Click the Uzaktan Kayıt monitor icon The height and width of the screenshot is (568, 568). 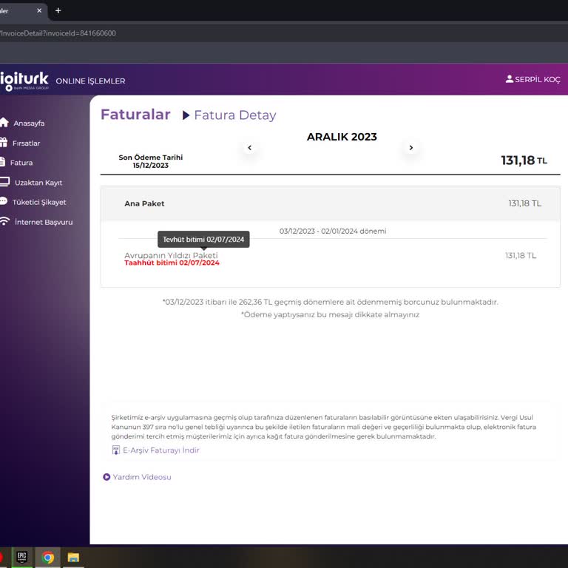tap(4, 182)
